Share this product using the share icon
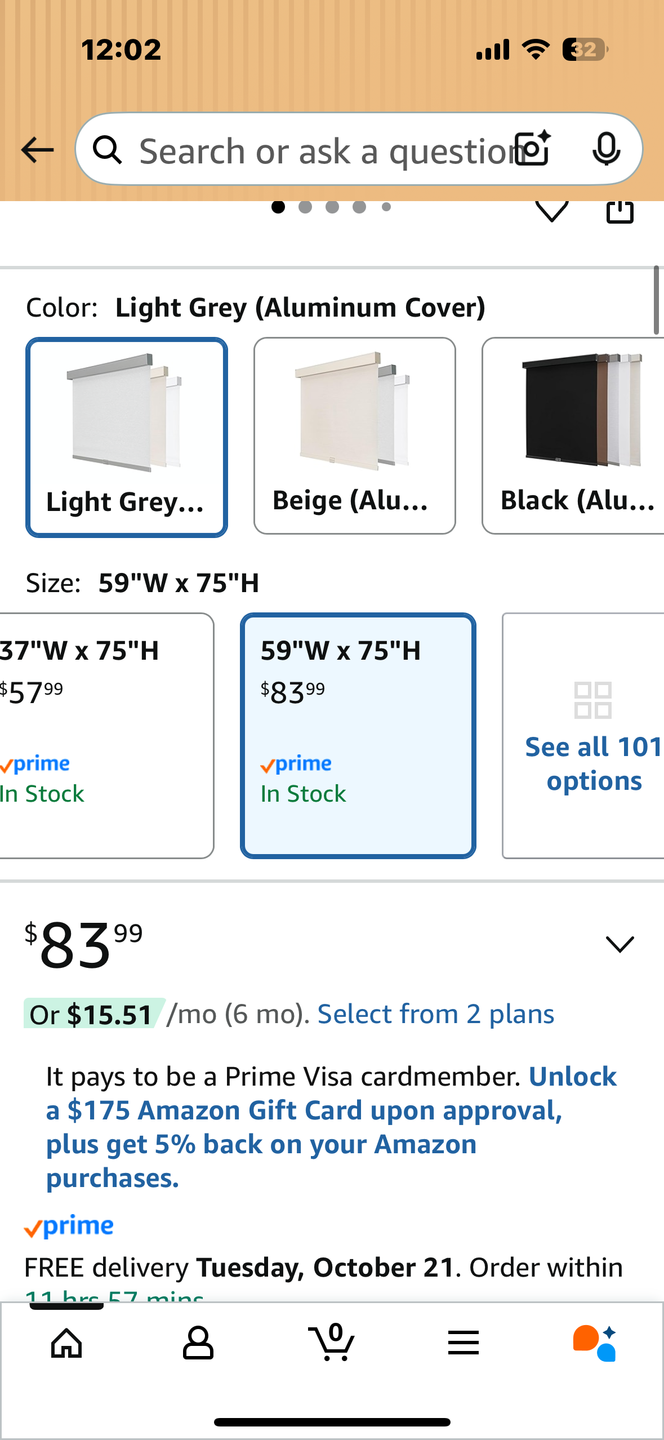 coord(620,212)
